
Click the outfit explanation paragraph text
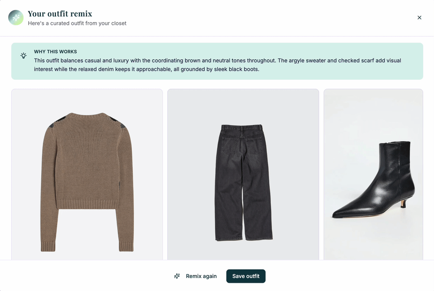tap(217, 65)
